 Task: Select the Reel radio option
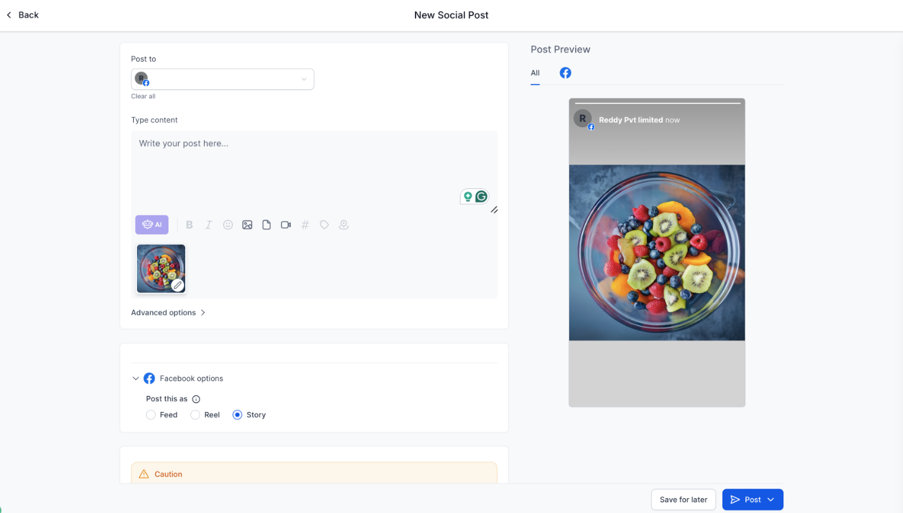(196, 415)
